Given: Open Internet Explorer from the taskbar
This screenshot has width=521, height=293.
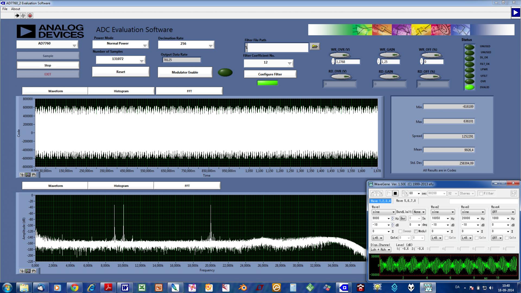Looking at the screenshot, I should pos(91,288).
